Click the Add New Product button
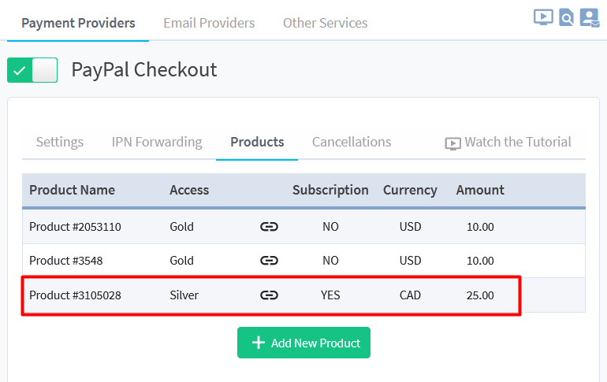Image resolution: width=607 pixels, height=382 pixels. [303, 343]
